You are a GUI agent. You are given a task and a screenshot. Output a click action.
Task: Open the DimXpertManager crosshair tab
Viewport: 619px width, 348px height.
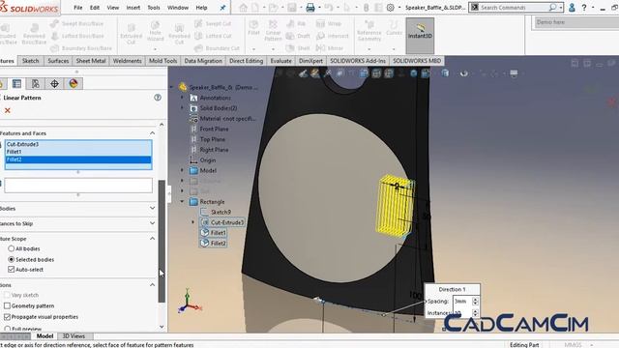click(54, 83)
